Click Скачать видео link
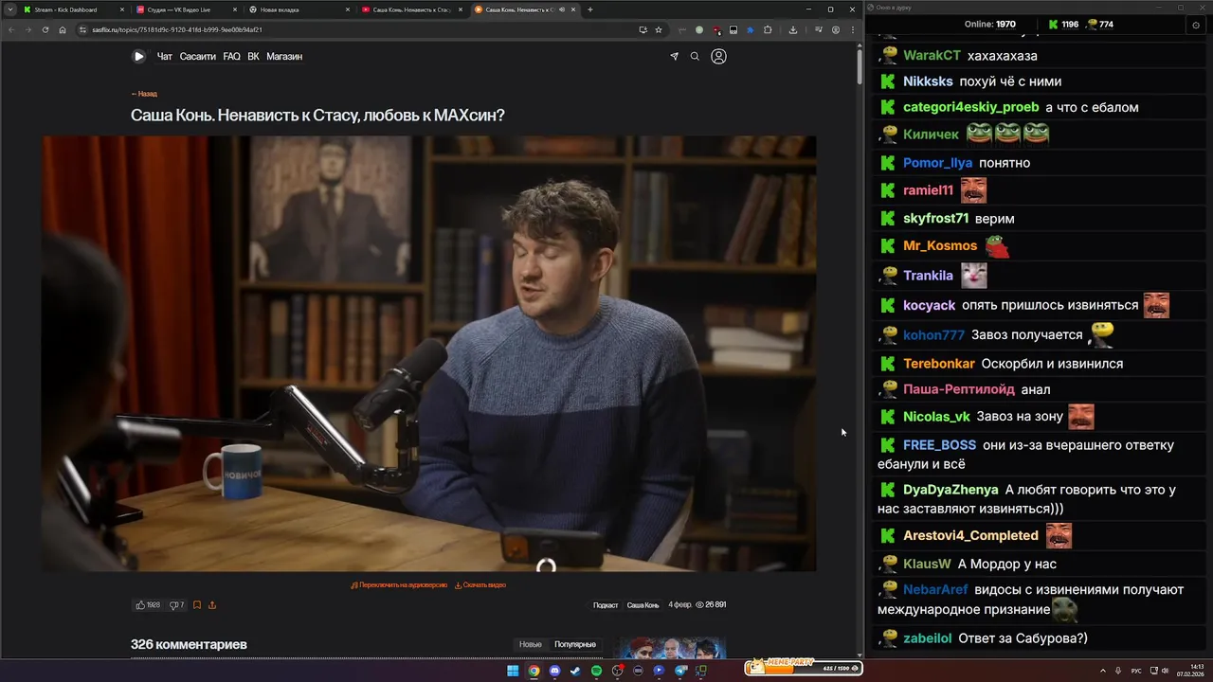 point(480,585)
